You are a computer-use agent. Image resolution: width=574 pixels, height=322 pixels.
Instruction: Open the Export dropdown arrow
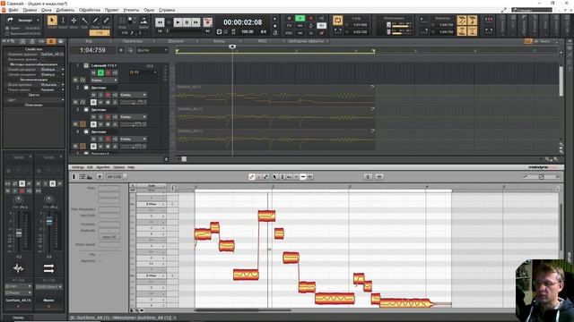38,20
